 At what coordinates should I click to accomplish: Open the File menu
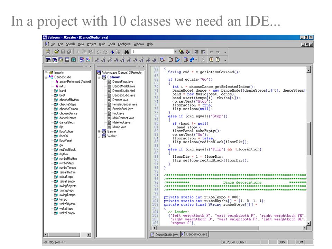[x=53, y=44]
